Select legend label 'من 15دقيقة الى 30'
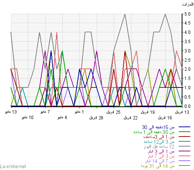The image size is (194, 170). click(x=158, y=127)
